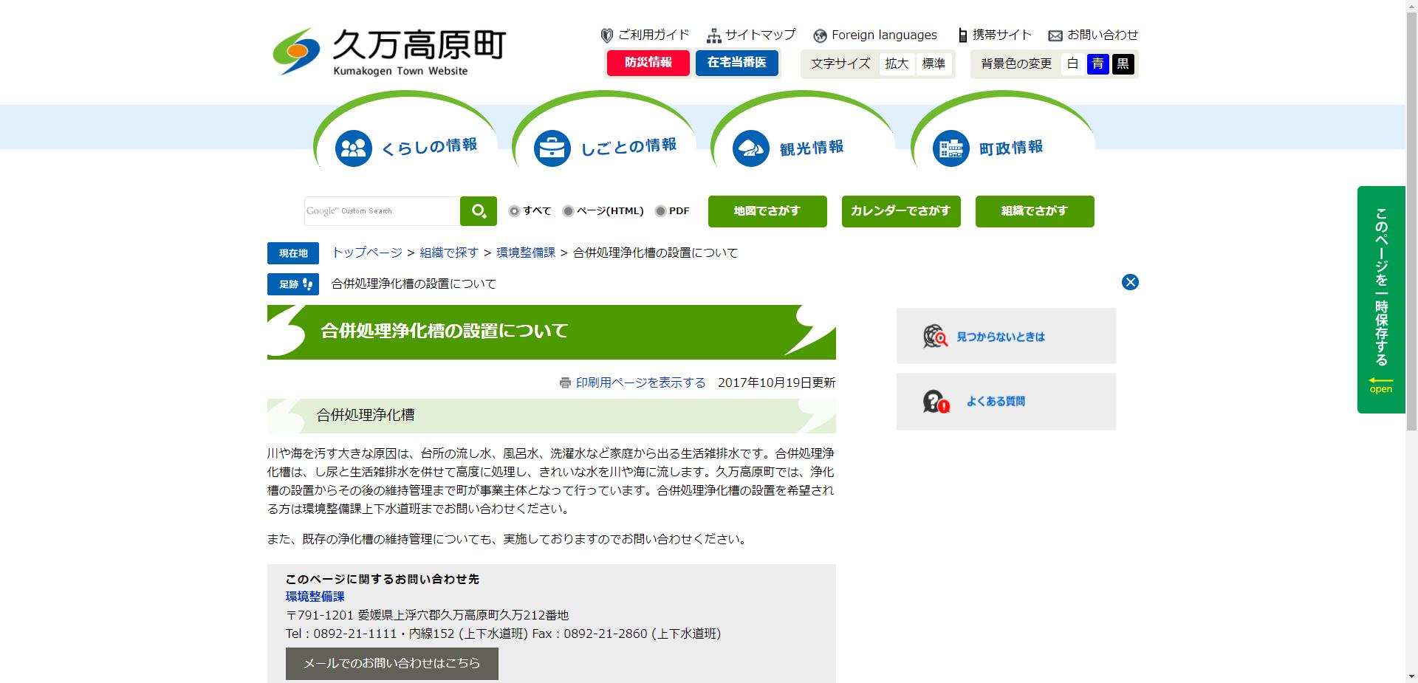
Task: Click the 見つからないときは panel
Action: coord(1005,336)
